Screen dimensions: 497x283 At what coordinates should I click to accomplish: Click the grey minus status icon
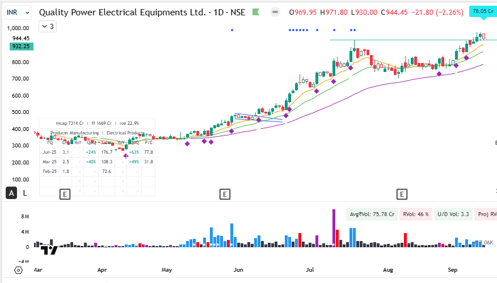pos(275,12)
